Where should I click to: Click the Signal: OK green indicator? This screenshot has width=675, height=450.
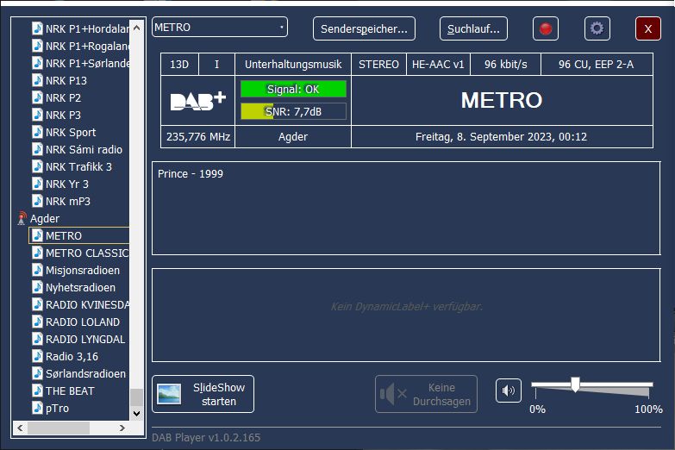(293, 89)
